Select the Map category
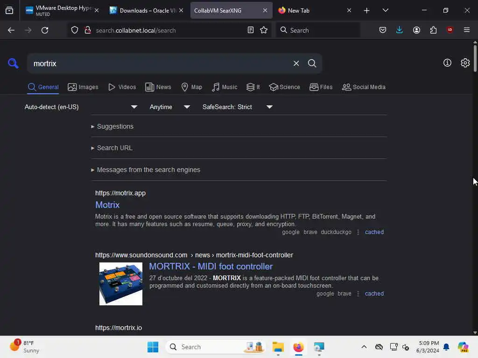The image size is (478, 358). click(x=191, y=87)
